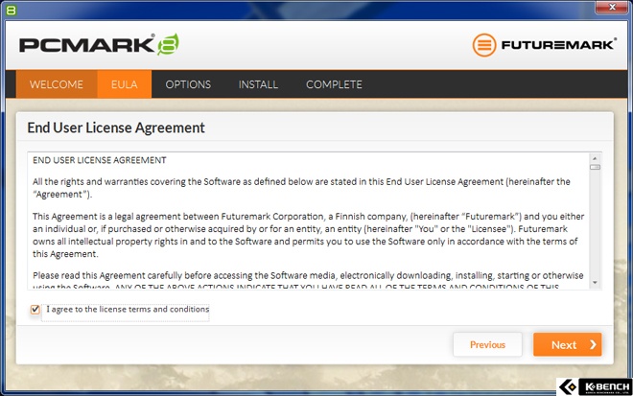
Task: Select the EULA step tab
Action: pyautogui.click(x=125, y=84)
